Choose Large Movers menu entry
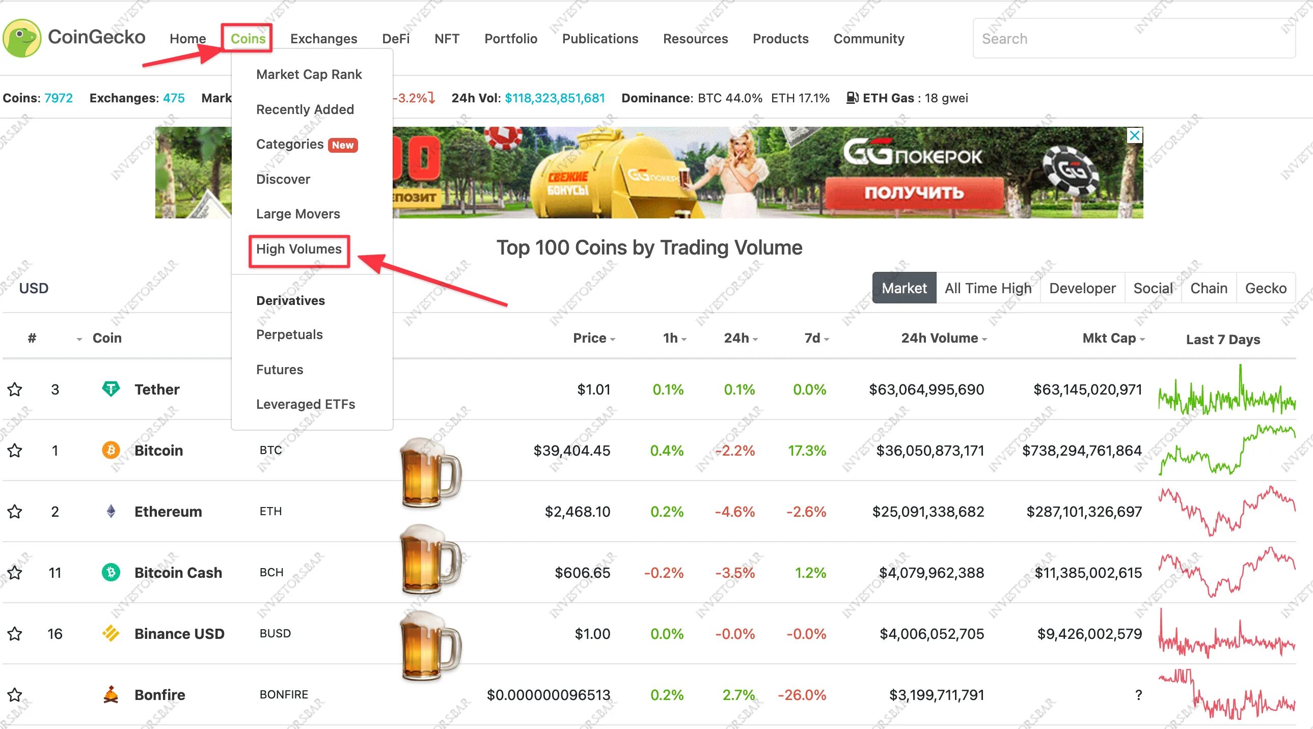The height and width of the screenshot is (729, 1313). (x=297, y=214)
